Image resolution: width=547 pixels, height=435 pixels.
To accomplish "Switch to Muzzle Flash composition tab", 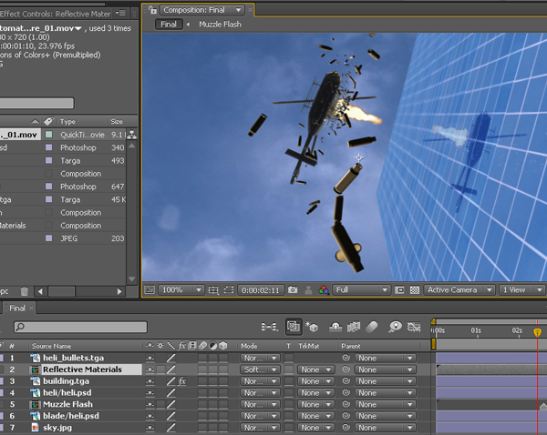I will (x=220, y=25).
